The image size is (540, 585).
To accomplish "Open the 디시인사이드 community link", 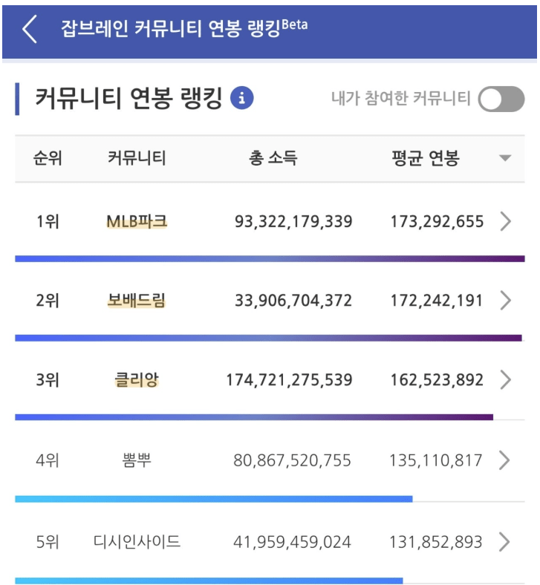I will (x=137, y=542).
